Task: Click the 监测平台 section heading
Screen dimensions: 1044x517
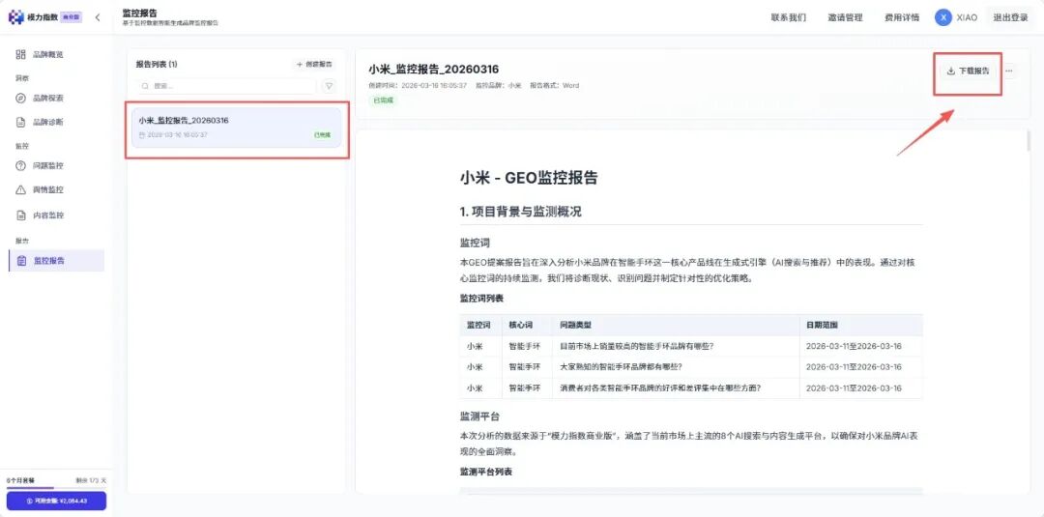Action: 479,416
